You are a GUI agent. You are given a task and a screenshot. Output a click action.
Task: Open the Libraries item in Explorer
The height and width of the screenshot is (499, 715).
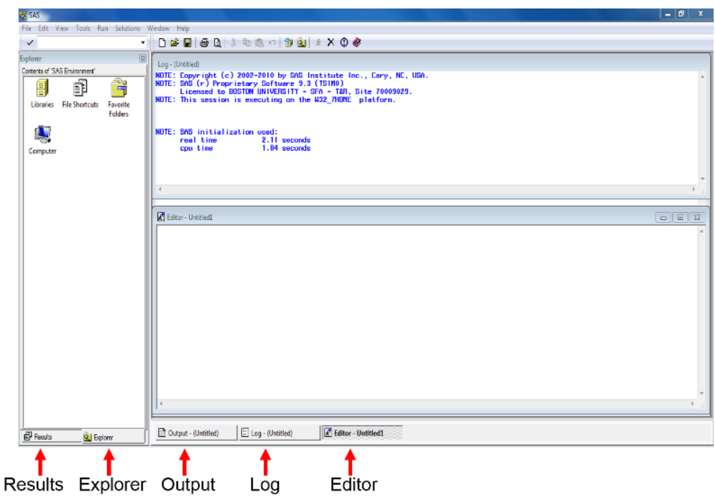click(x=42, y=93)
